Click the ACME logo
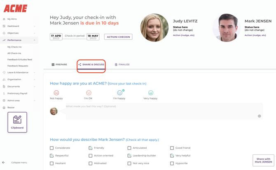Screen dimensions: 276x170 [16, 9]
